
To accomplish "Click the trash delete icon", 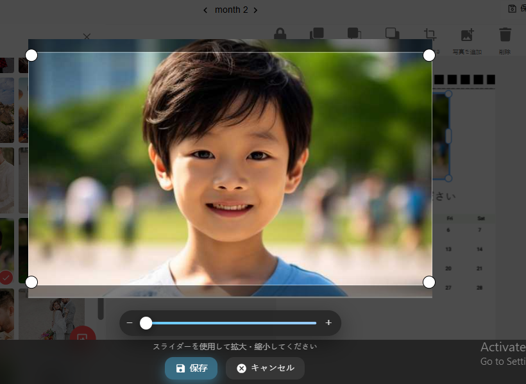I will [x=505, y=34].
